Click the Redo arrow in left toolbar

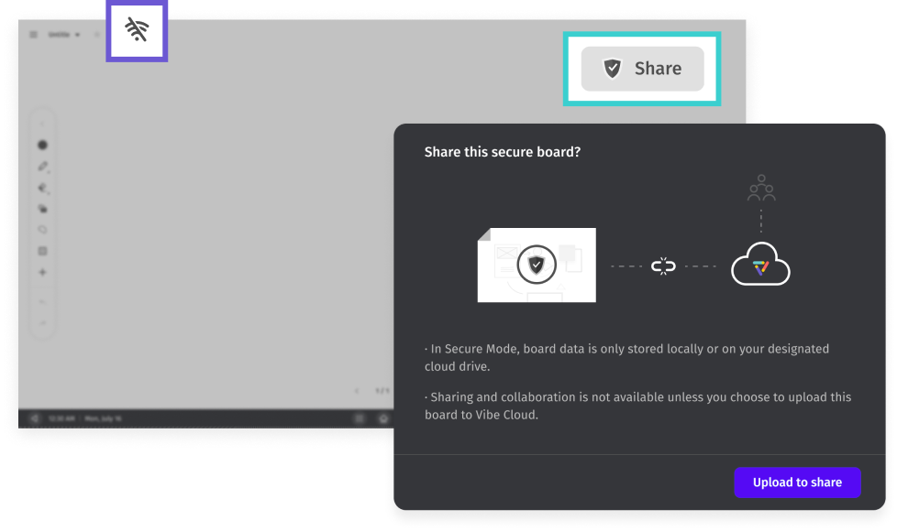42,322
